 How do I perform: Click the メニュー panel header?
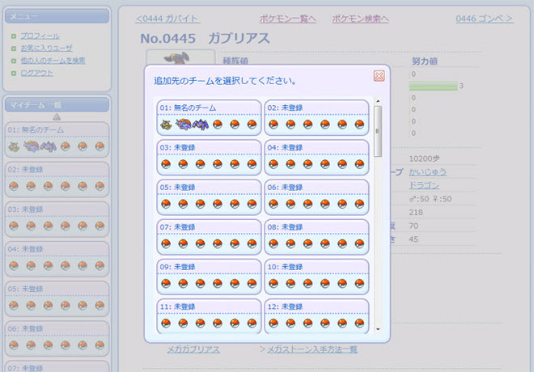57,16
